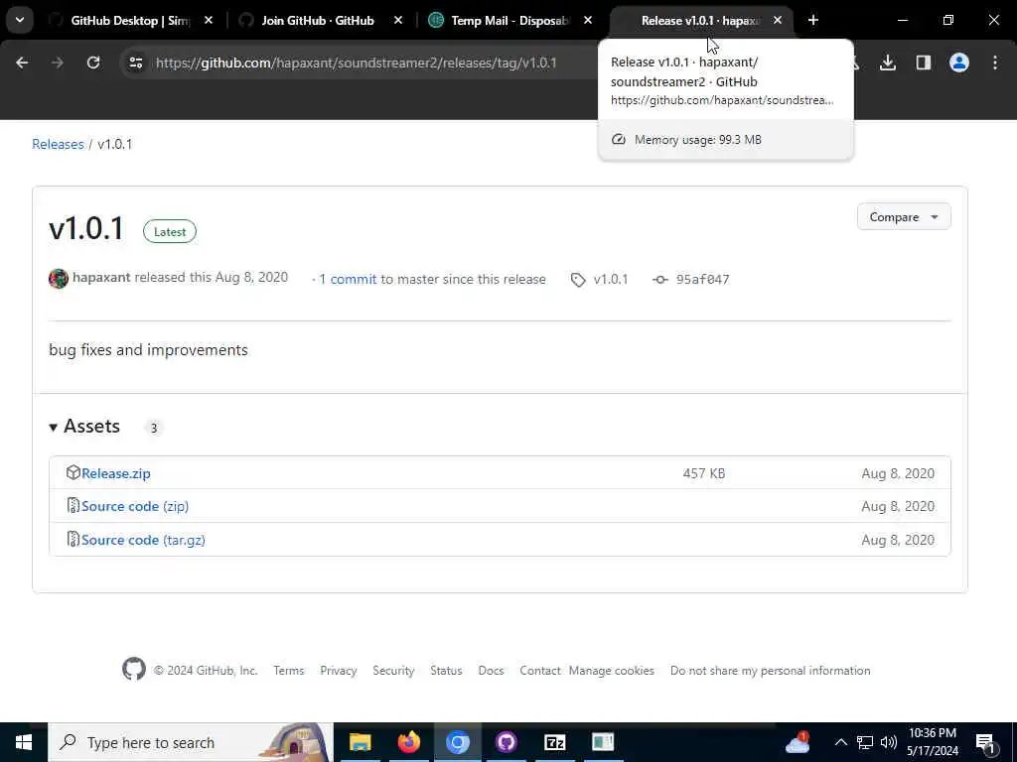Open GitHub Desktop from taskbar
The height and width of the screenshot is (762, 1017).
tap(506, 742)
